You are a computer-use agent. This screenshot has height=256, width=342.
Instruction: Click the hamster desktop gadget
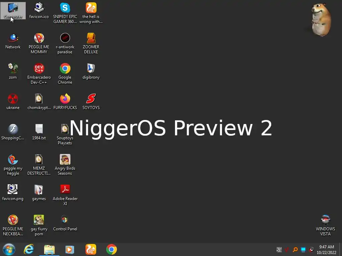(x=322, y=20)
